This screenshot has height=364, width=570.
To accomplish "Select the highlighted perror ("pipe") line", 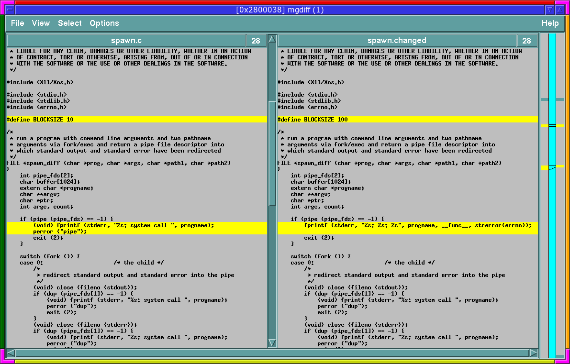I will click(137, 232).
